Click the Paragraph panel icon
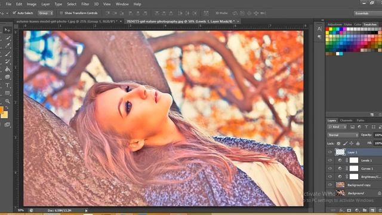The image size is (382, 215). 319,37
